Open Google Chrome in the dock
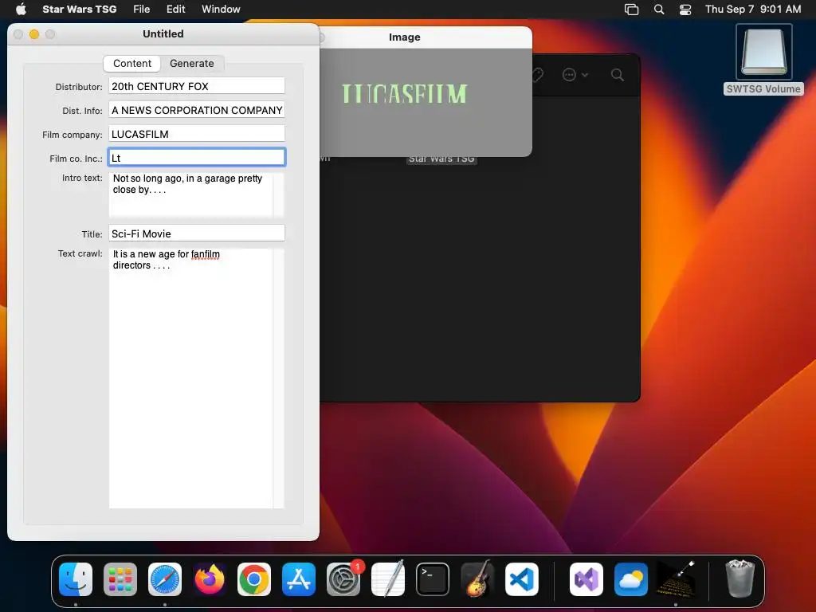 (254, 579)
